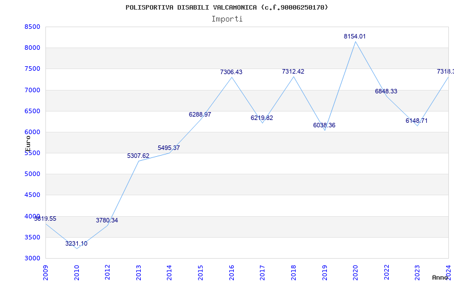Select the 6148.71 data label

point(417,121)
